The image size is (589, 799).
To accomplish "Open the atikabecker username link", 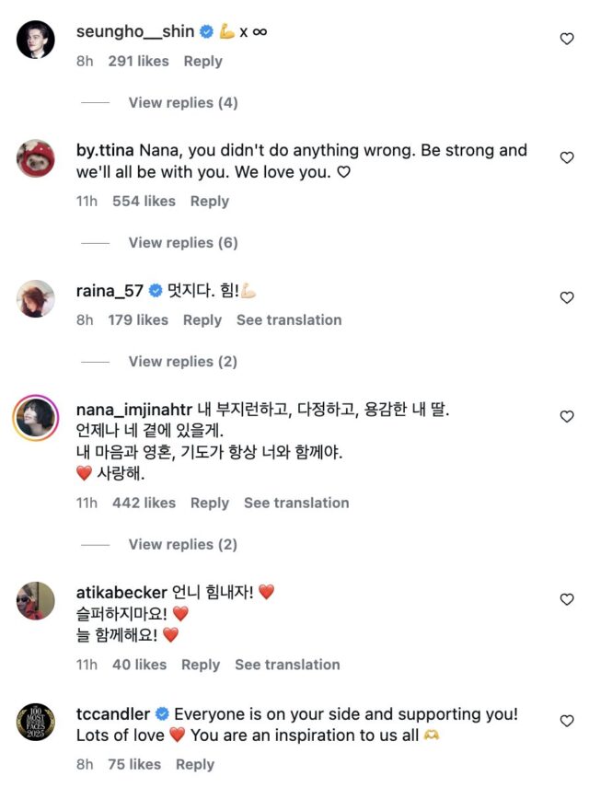I will tap(121, 592).
